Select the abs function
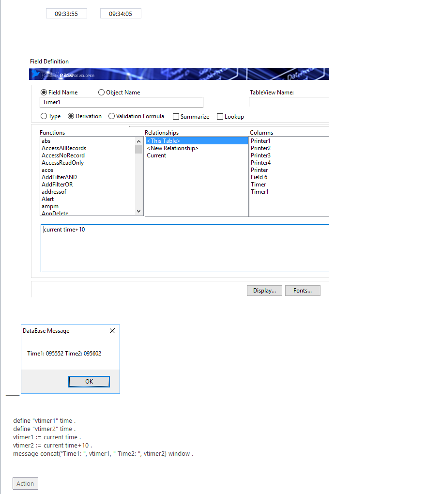Image resolution: width=427 pixels, height=494 pixels. (x=46, y=141)
